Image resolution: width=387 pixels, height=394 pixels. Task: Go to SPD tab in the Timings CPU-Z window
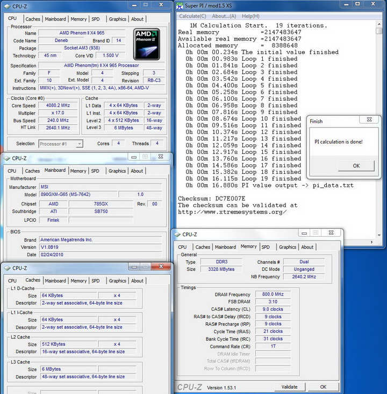pyautogui.click(x=266, y=247)
